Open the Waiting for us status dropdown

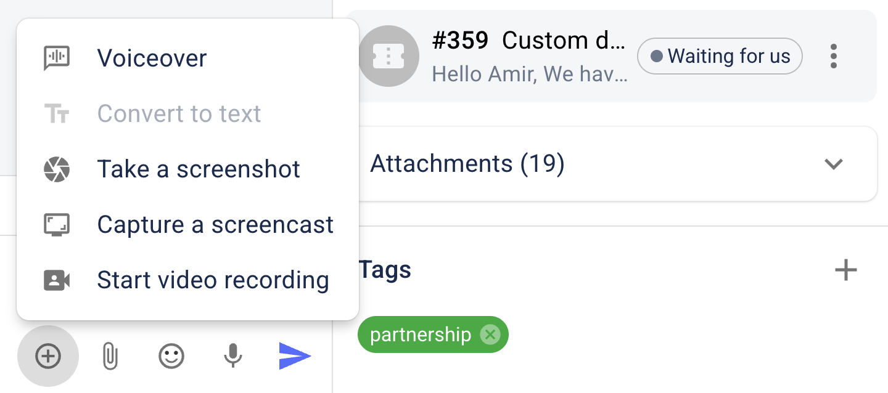(720, 57)
